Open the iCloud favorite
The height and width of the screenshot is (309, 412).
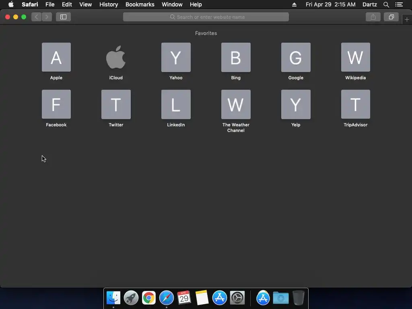[116, 57]
